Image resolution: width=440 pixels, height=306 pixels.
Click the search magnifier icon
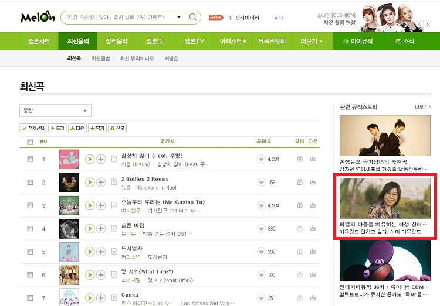pos(193,18)
